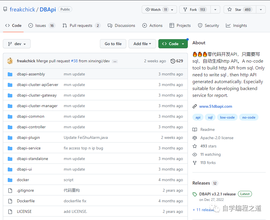The image size is (270, 220).
Task: Click the .gitignore file icon
Action: [10, 191]
